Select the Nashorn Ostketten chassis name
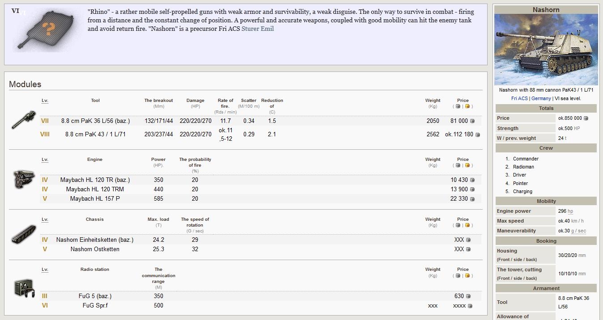This screenshot has height=320, width=603. pyautogui.click(x=95, y=249)
